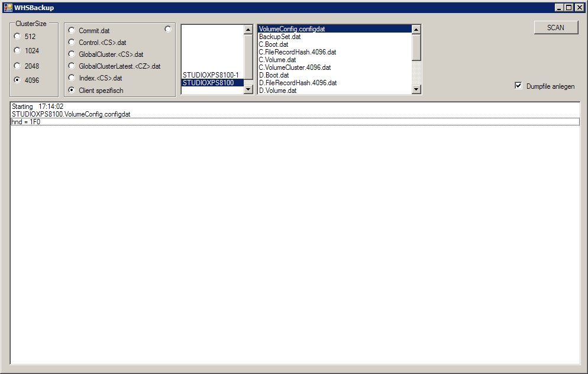Select the 4096 cluster size option
Viewport: 588px width, 374px height.
[x=17, y=80]
